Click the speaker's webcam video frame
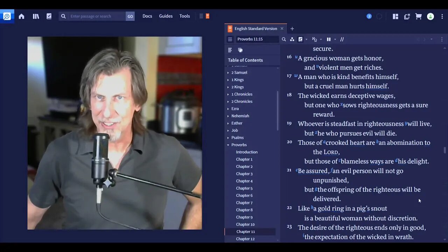 (x=115, y=133)
